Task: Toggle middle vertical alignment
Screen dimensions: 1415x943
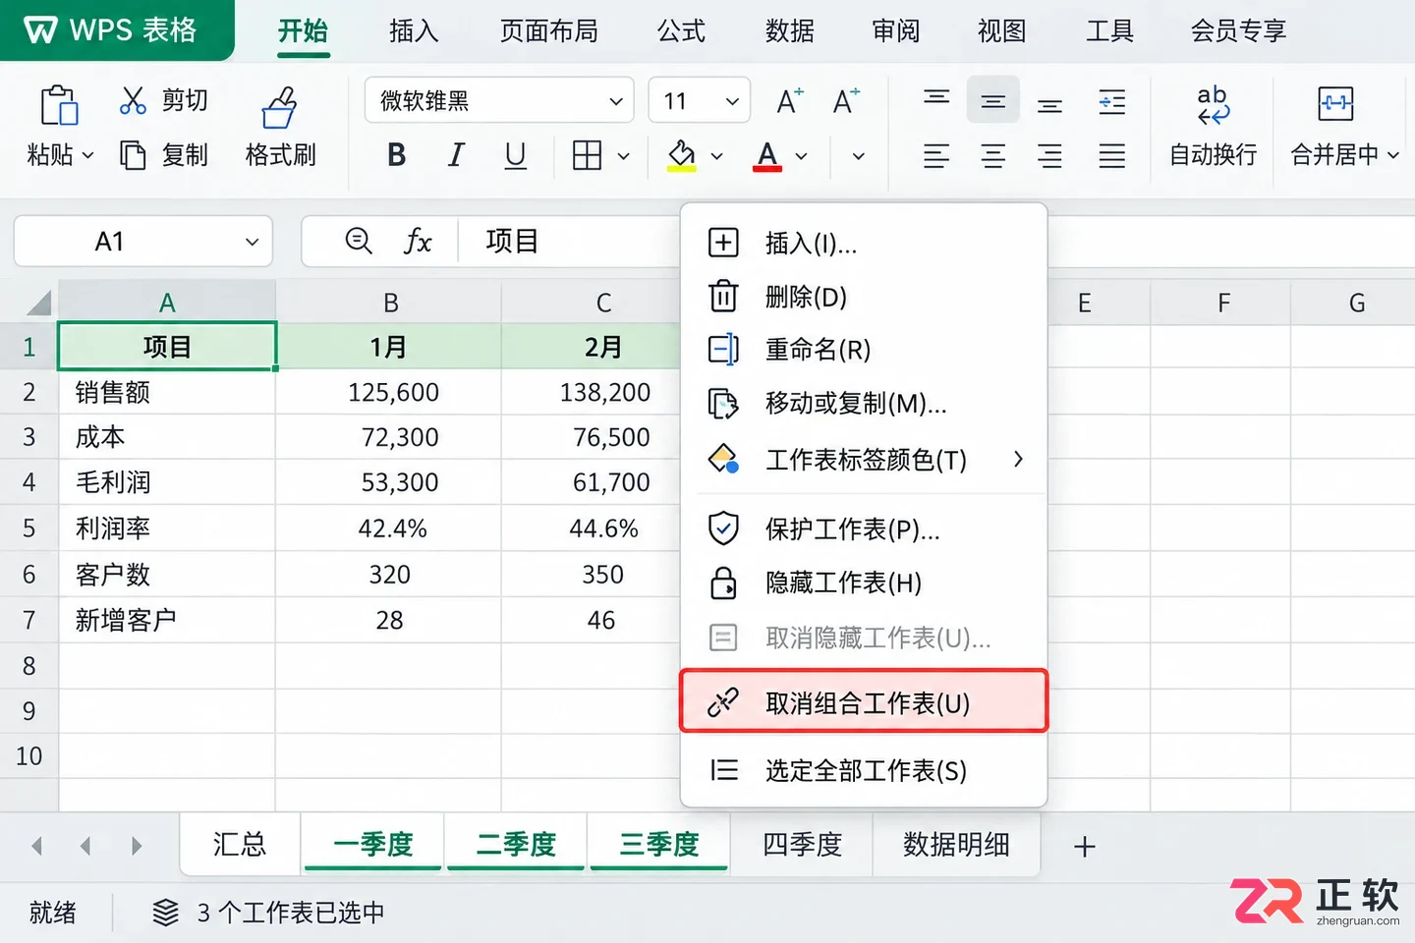Action: [x=993, y=100]
